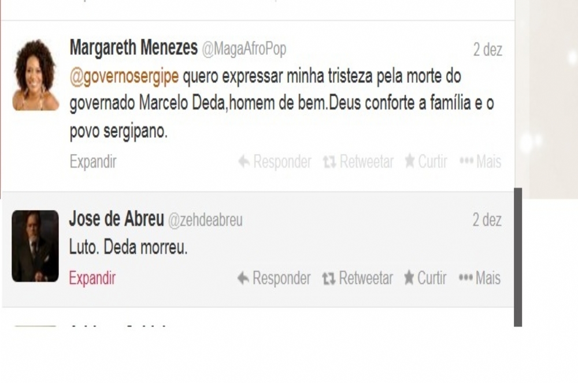Click retweet icon on Jose de Abreu tweet

(x=328, y=278)
